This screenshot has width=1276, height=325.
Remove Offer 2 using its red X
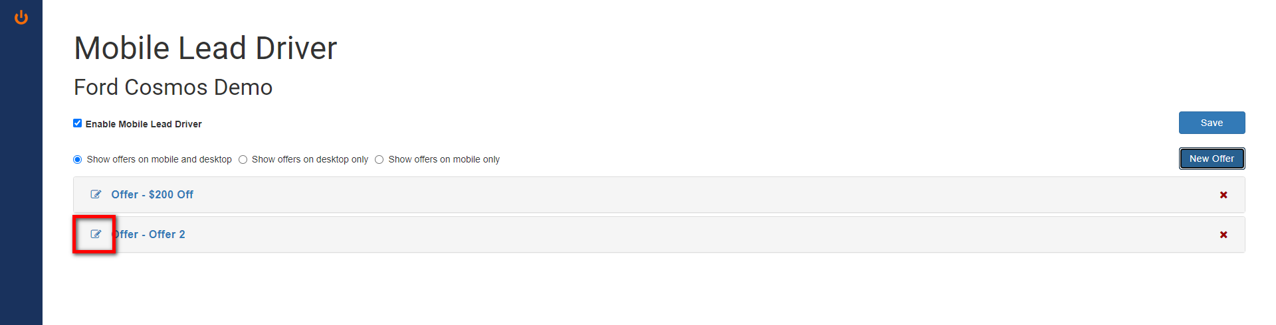(1223, 235)
